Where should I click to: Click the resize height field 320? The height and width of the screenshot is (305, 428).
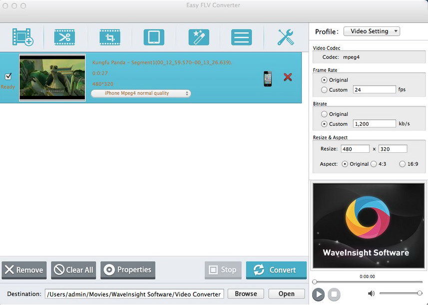[393, 149]
